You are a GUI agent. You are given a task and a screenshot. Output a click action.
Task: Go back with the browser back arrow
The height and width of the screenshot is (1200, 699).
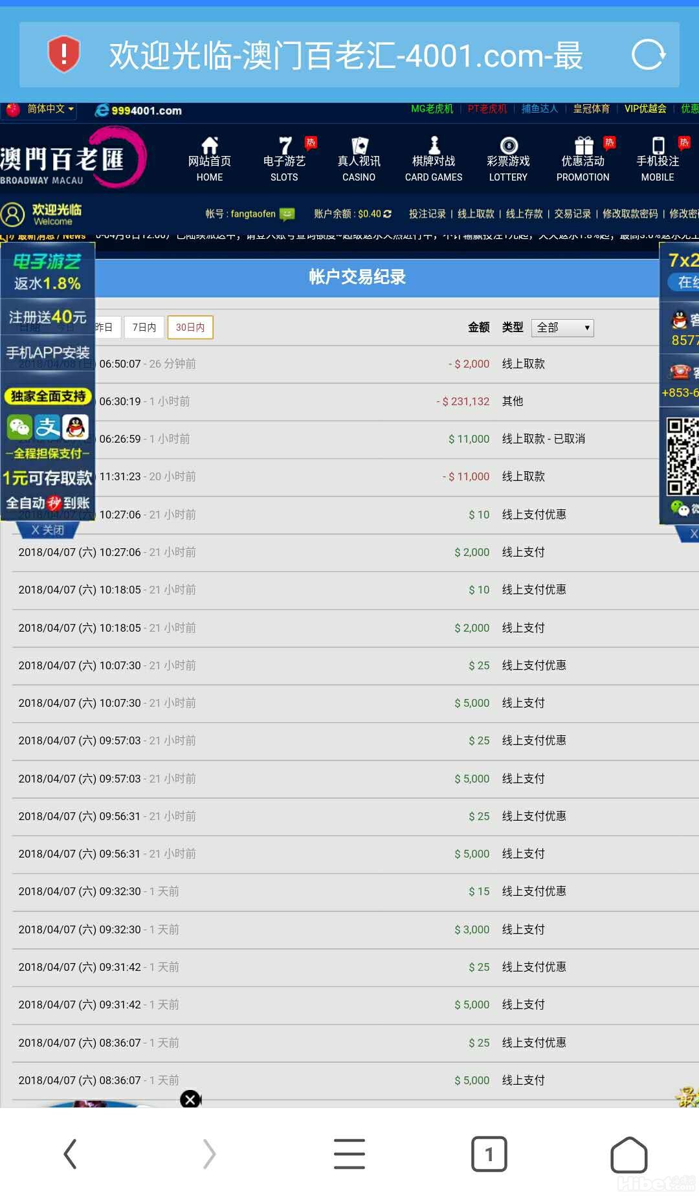point(70,1154)
